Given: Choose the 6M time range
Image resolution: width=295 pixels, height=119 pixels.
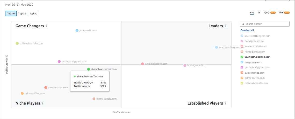Looking at the screenshot, I should coord(252,13).
